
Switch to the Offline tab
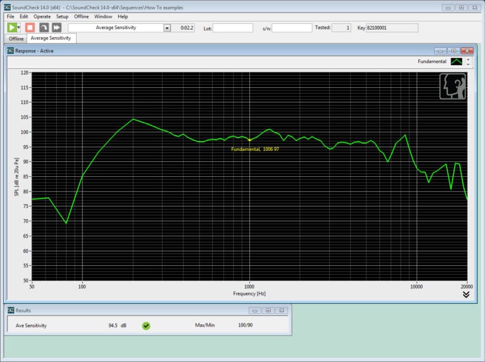click(x=16, y=39)
